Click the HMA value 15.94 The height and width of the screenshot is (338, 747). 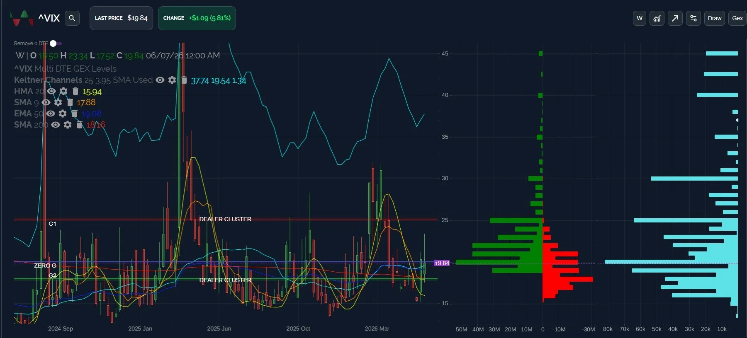pos(92,92)
